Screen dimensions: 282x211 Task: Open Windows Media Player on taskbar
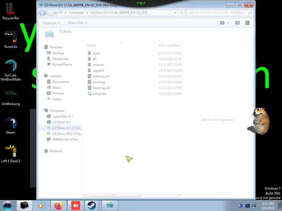[41, 206]
